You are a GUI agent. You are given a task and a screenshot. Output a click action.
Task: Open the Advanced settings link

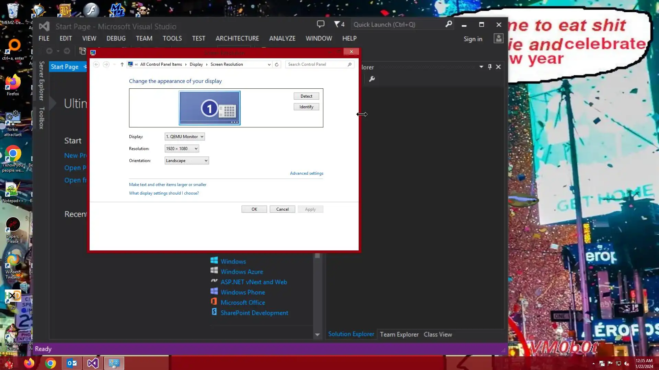click(307, 173)
